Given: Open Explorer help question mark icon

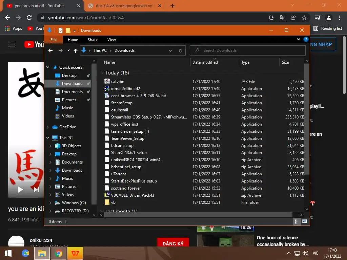Looking at the screenshot, I should click(x=306, y=39).
